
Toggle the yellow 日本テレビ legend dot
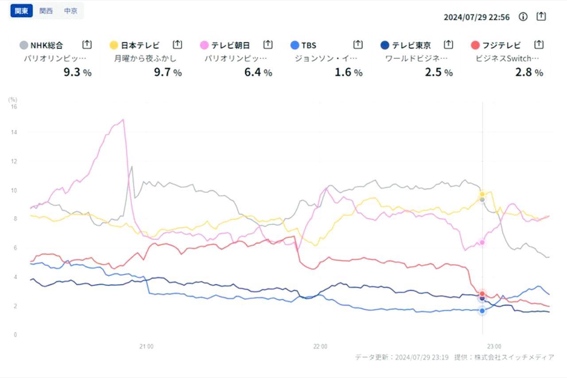click(x=115, y=45)
